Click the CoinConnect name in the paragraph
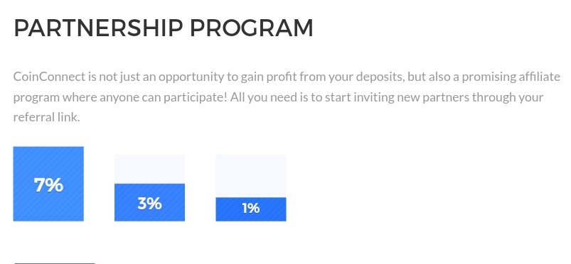 pos(49,77)
